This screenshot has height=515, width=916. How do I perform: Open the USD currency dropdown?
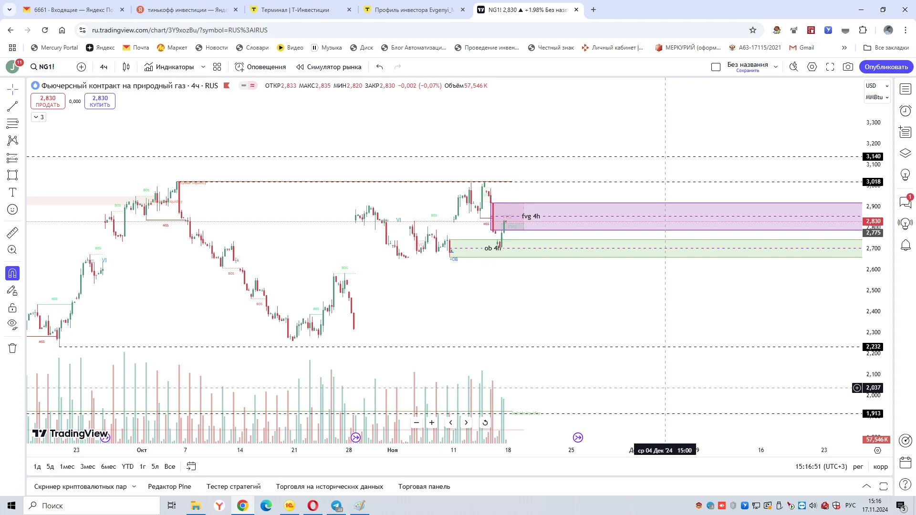pyautogui.click(x=877, y=86)
